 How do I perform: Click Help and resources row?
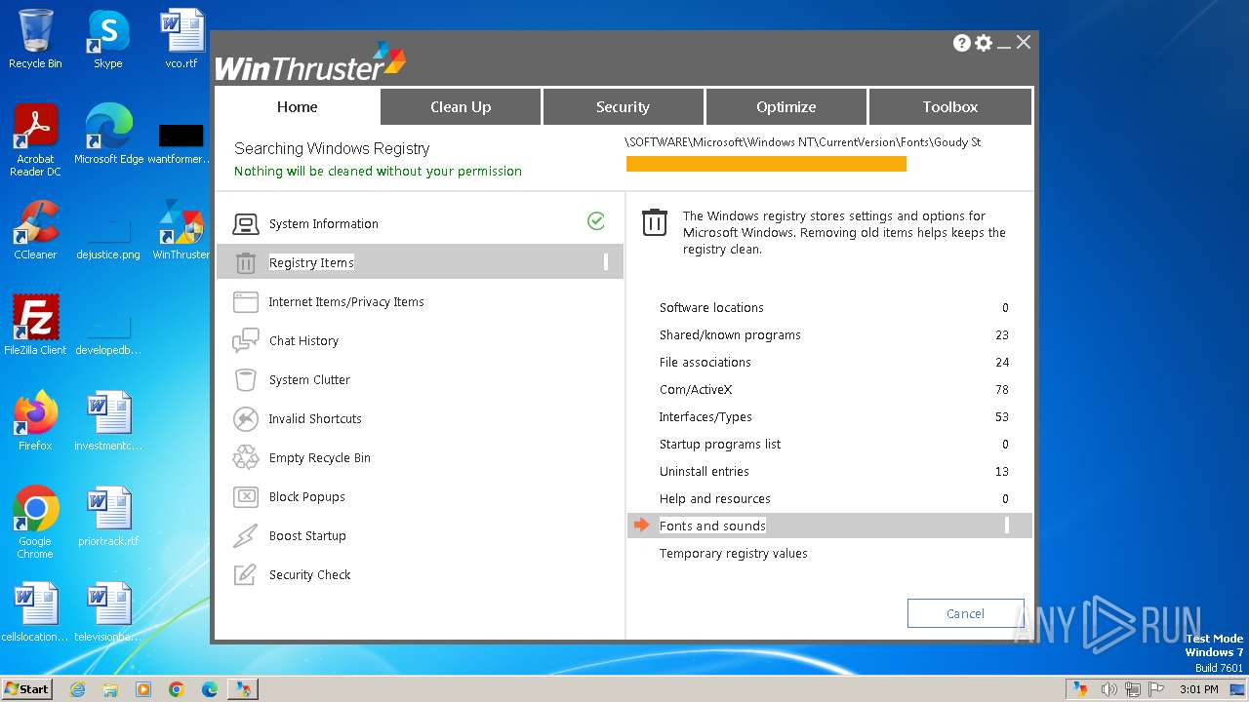tap(829, 499)
